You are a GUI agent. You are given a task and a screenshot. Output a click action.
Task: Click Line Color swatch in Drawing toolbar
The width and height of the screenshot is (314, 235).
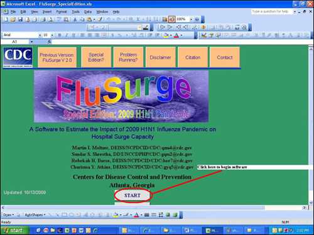[126, 214]
